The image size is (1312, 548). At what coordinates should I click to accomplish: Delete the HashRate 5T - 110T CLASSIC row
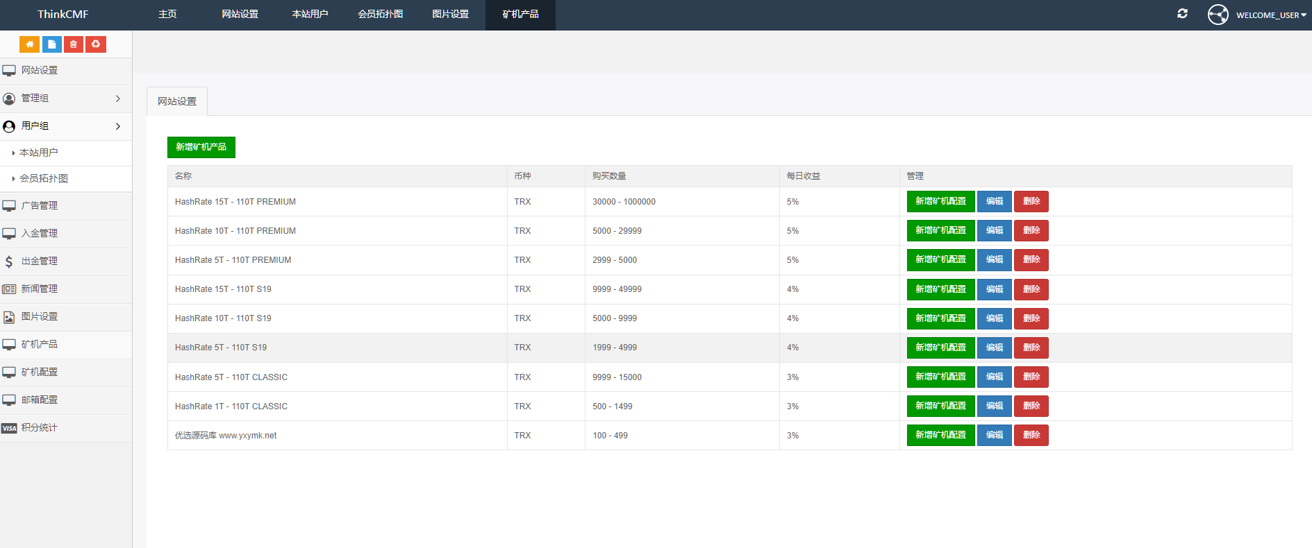[1031, 377]
